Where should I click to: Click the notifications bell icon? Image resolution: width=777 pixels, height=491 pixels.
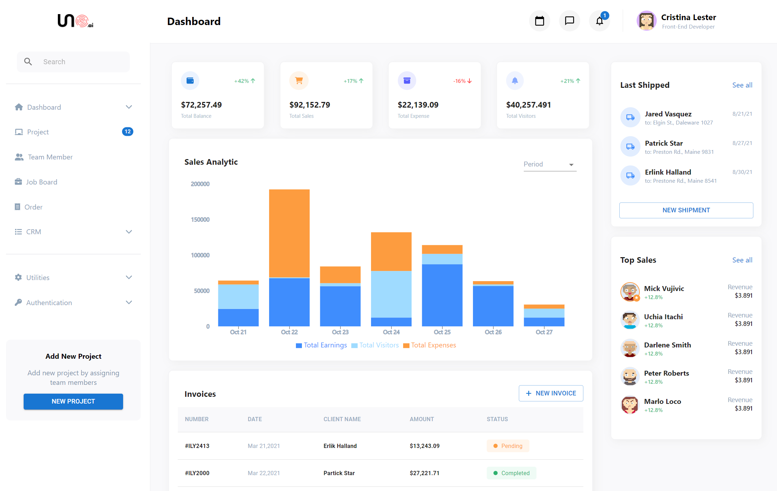coord(599,21)
